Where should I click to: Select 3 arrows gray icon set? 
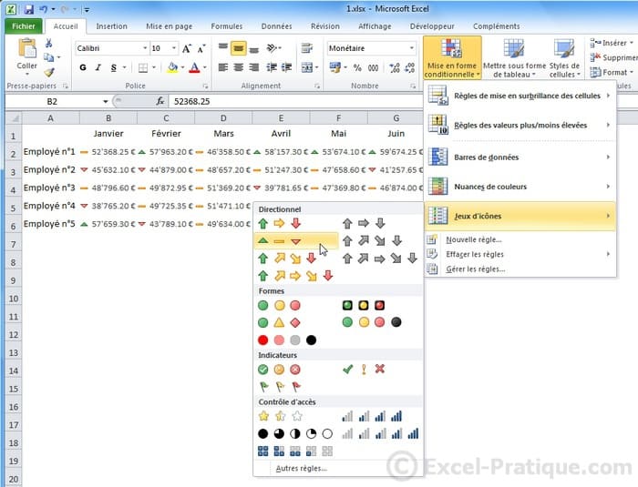point(364,223)
